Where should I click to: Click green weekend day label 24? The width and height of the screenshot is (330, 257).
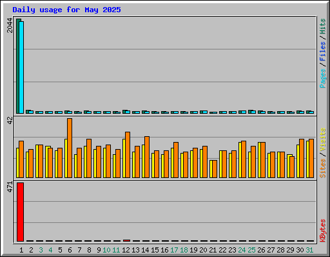[242, 250]
